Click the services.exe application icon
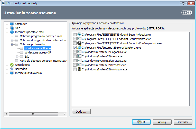The width and height of the screenshot is (196, 129). click(x=79, y=60)
